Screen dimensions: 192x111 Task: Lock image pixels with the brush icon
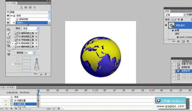pos(175,19)
